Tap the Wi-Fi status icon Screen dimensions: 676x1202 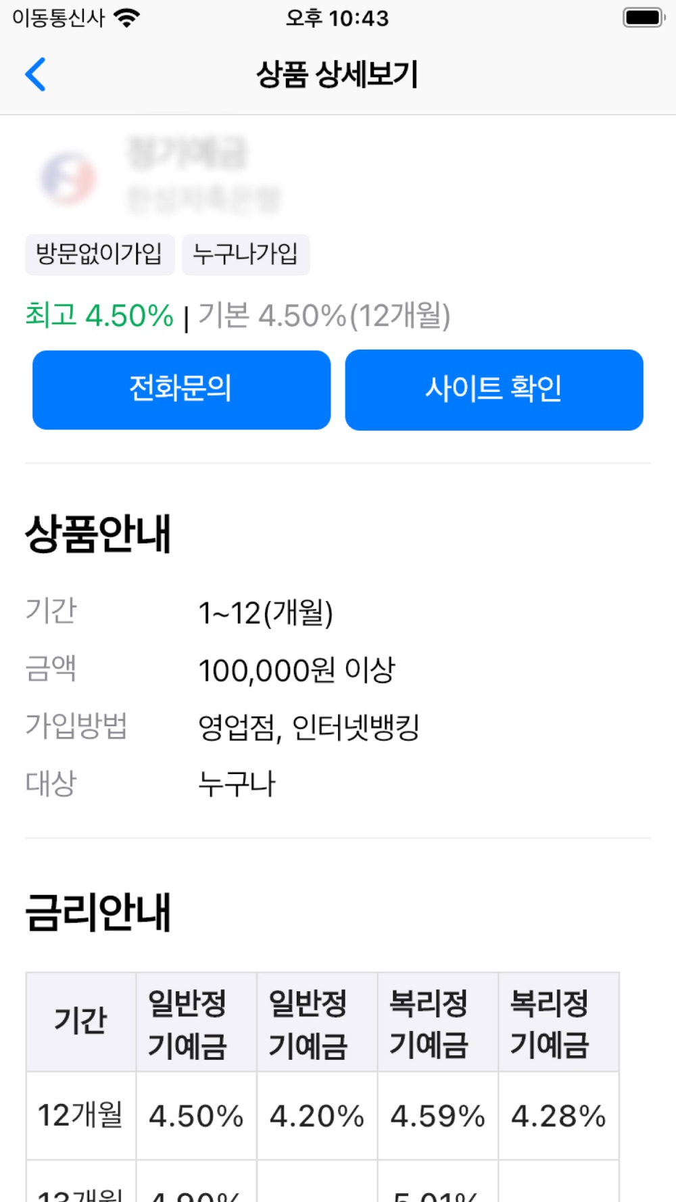(127, 18)
